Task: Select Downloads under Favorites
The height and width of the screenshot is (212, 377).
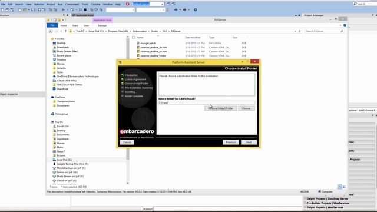Action: click(x=62, y=47)
